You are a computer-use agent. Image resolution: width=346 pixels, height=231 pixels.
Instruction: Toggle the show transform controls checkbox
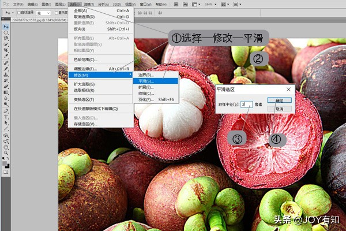(x=57, y=13)
